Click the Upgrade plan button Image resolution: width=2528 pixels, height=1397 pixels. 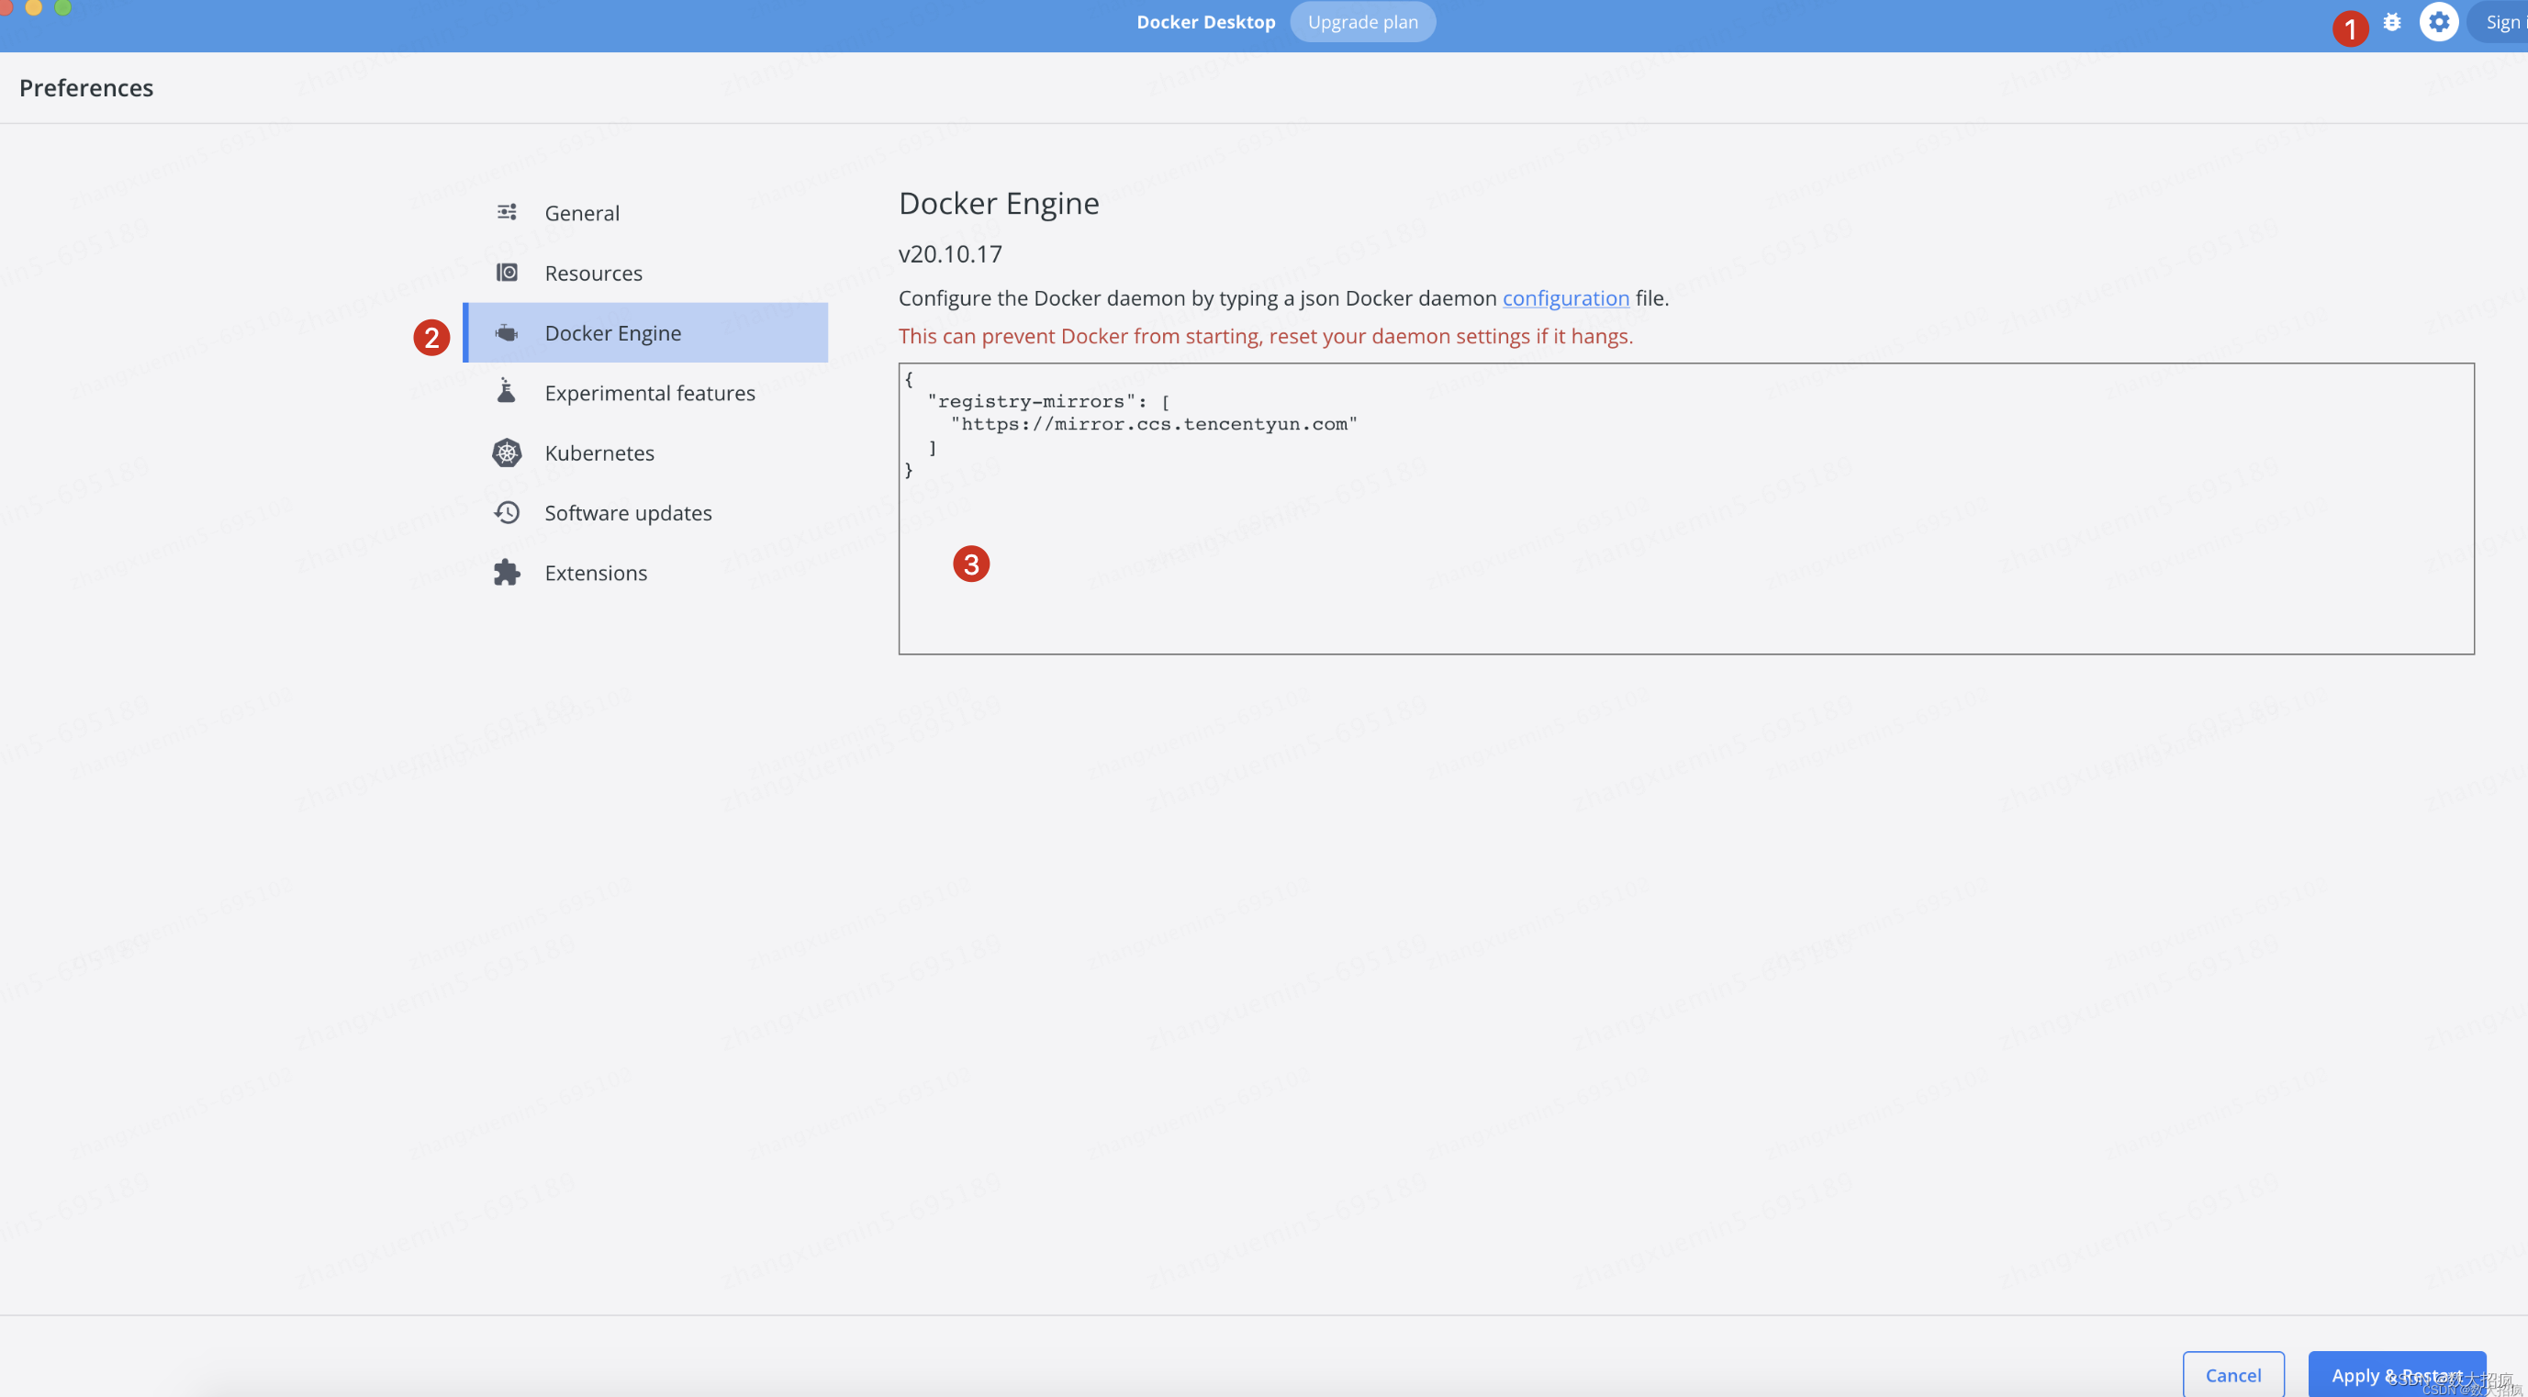(1362, 22)
